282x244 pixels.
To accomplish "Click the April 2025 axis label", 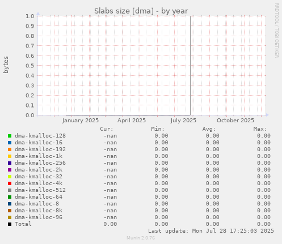I will click(x=132, y=121).
